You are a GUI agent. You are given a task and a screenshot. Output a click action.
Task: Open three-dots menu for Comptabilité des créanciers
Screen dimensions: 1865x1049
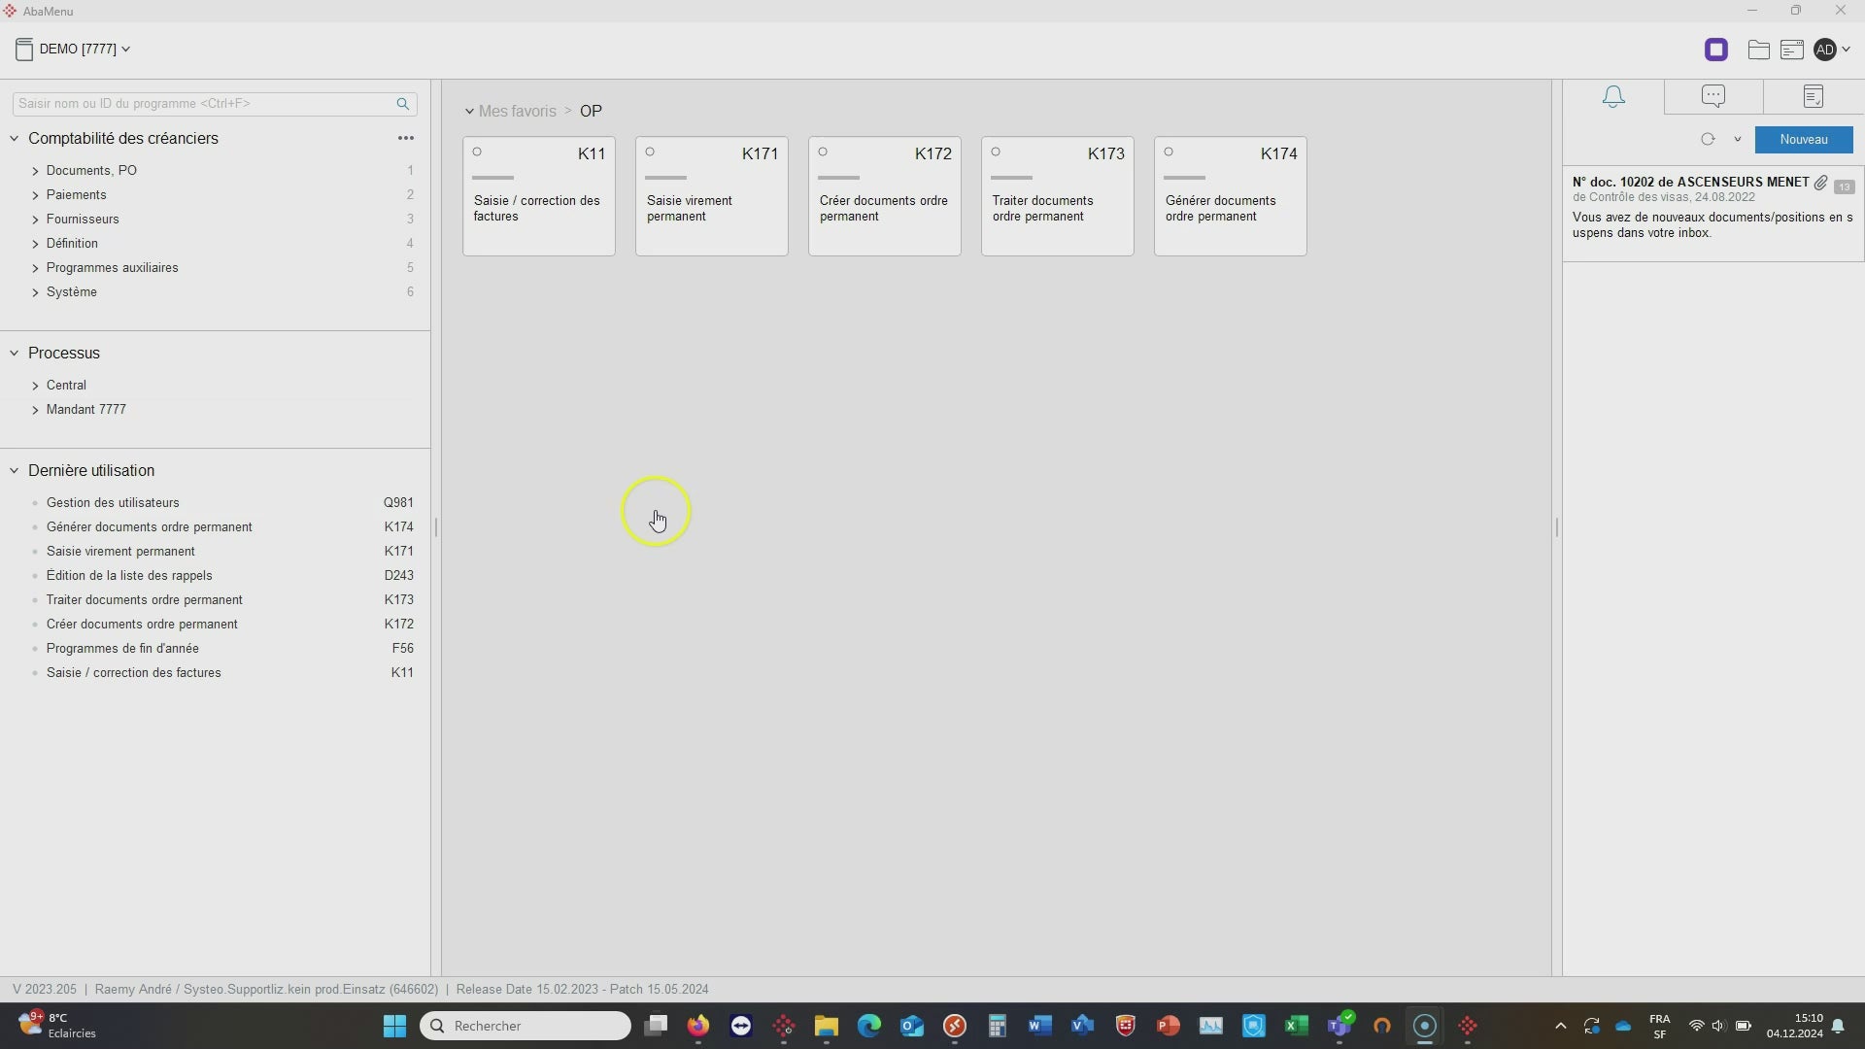pos(406,138)
